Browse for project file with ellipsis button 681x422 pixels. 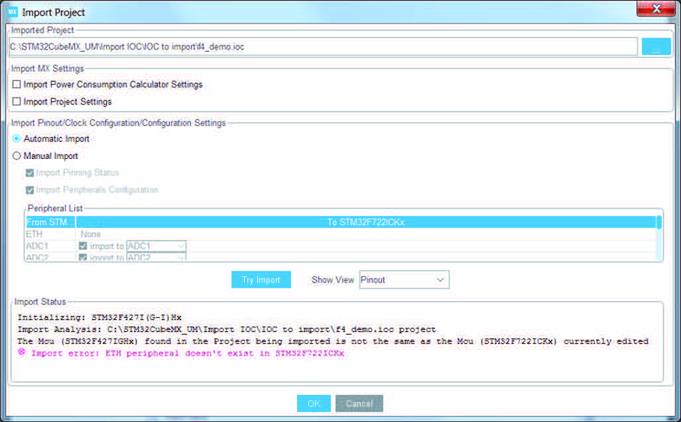click(656, 47)
